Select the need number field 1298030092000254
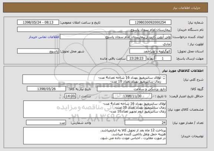 pos(150,22)
